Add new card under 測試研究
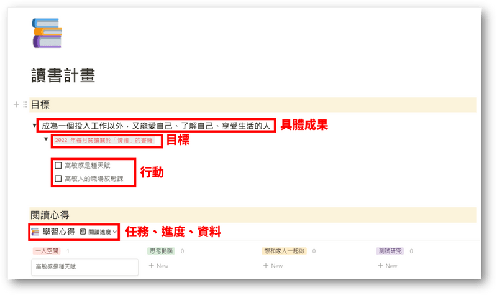The width and height of the screenshot is (497, 295). point(387,266)
